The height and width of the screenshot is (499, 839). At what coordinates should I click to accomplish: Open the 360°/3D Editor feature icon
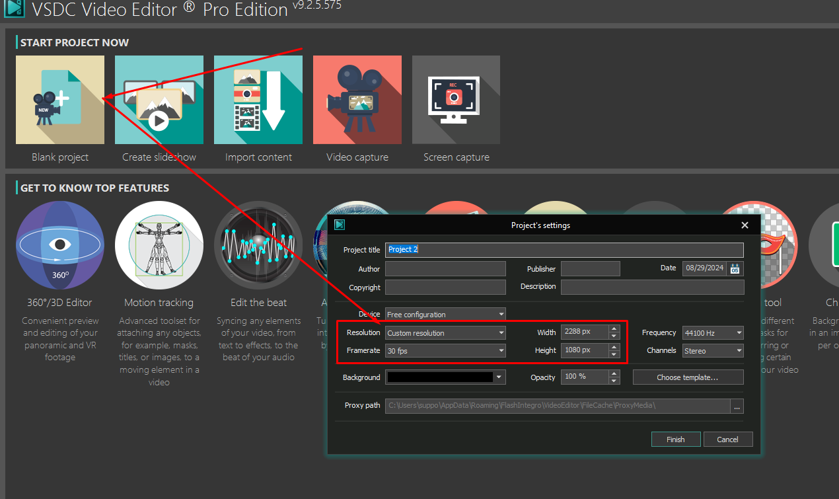[60, 245]
